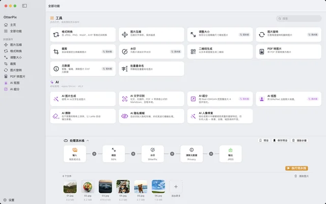
Task: Select the 水印 OtterPix pipeline step
Action: 153,154
